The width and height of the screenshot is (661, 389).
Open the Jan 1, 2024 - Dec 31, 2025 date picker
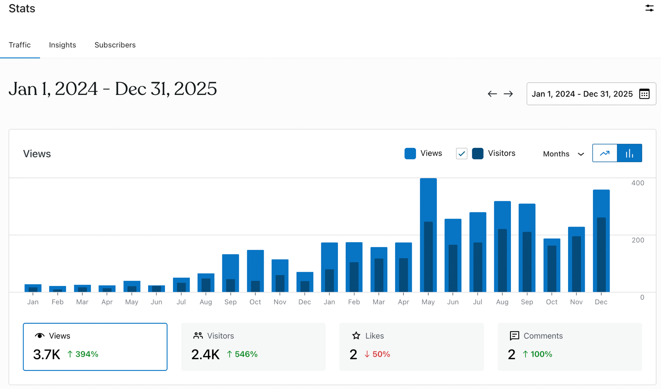point(582,94)
